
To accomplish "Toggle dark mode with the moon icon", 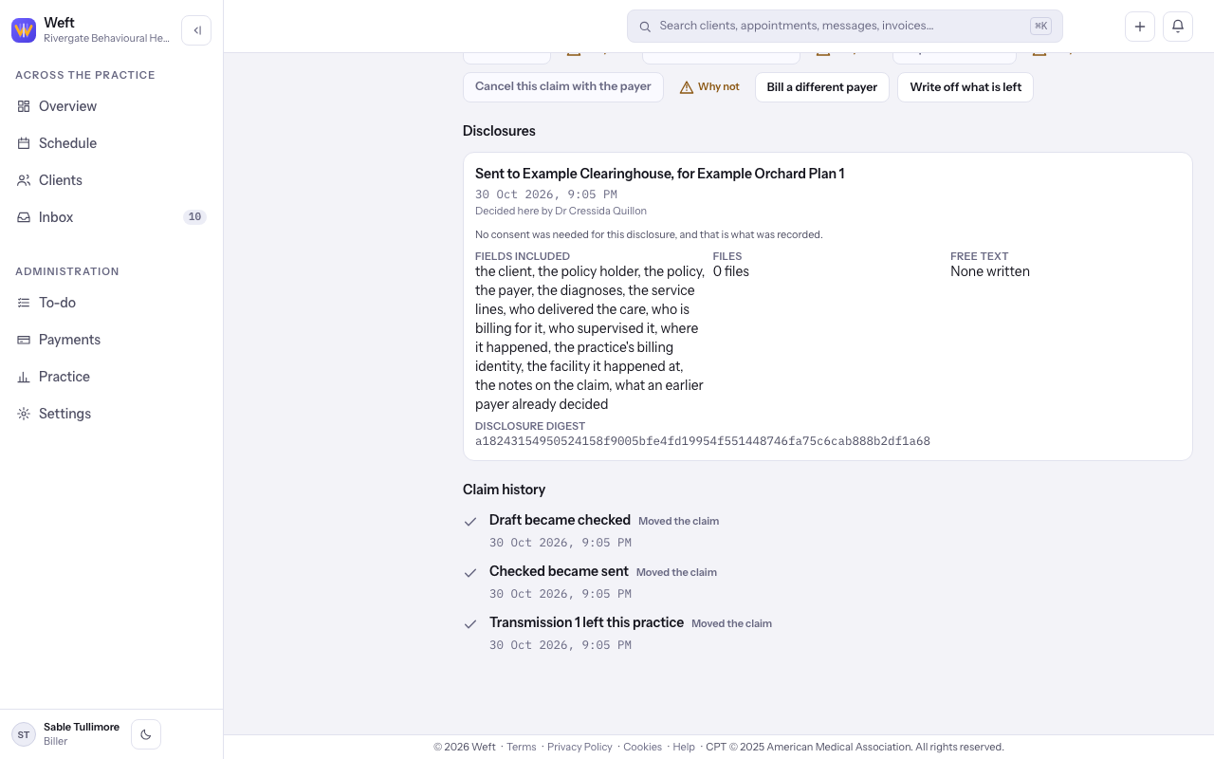I will (x=146, y=734).
